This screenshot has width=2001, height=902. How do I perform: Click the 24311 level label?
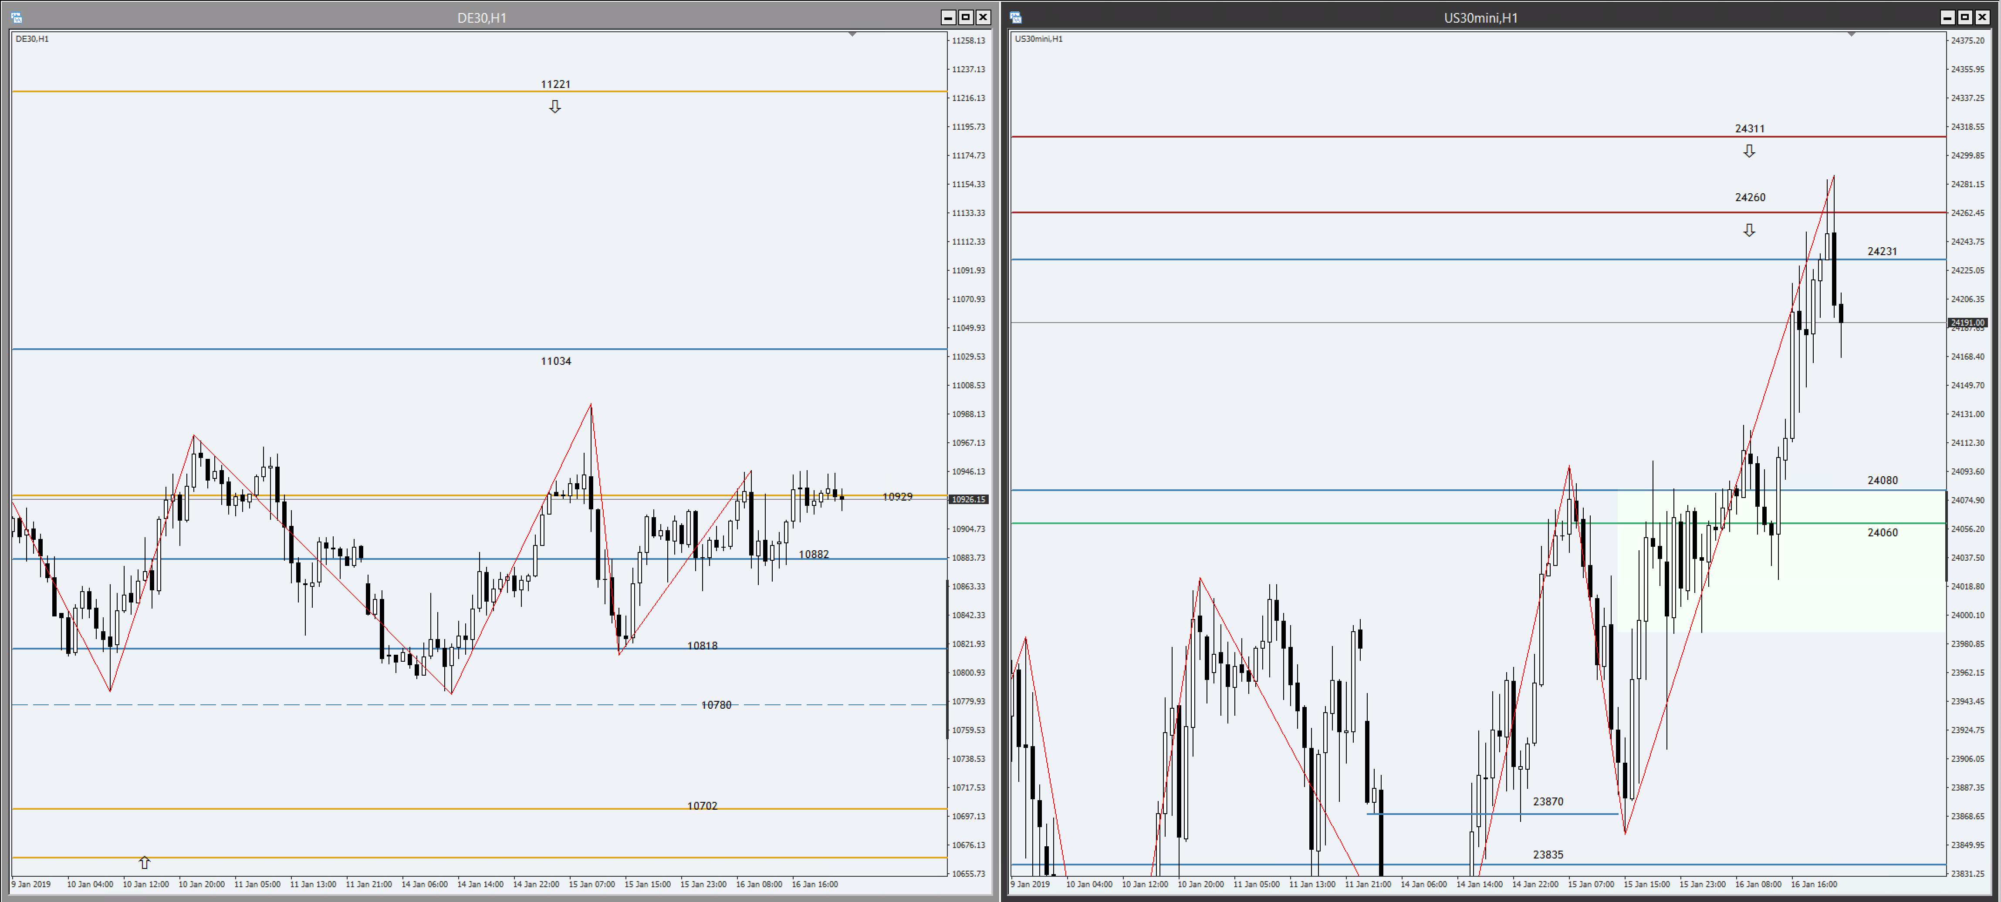coord(1749,129)
